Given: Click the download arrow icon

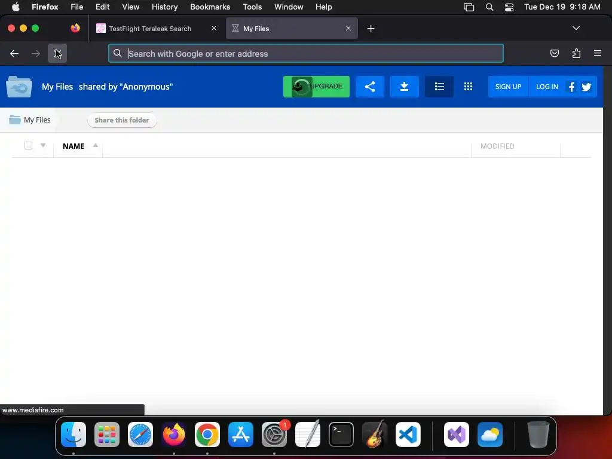Looking at the screenshot, I should [405, 87].
